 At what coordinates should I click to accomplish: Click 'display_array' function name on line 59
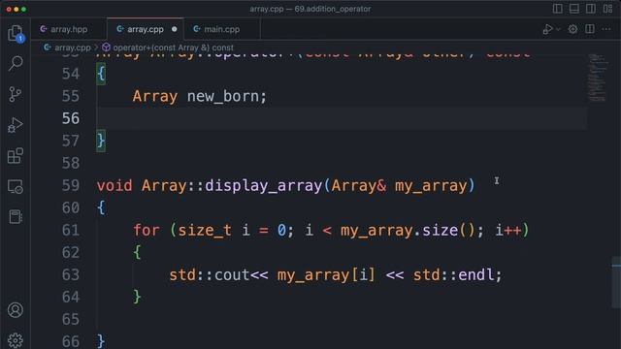(x=263, y=186)
